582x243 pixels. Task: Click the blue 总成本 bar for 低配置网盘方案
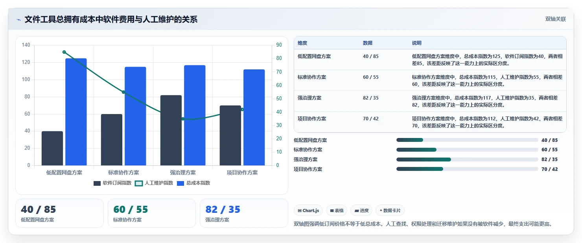tap(76, 112)
